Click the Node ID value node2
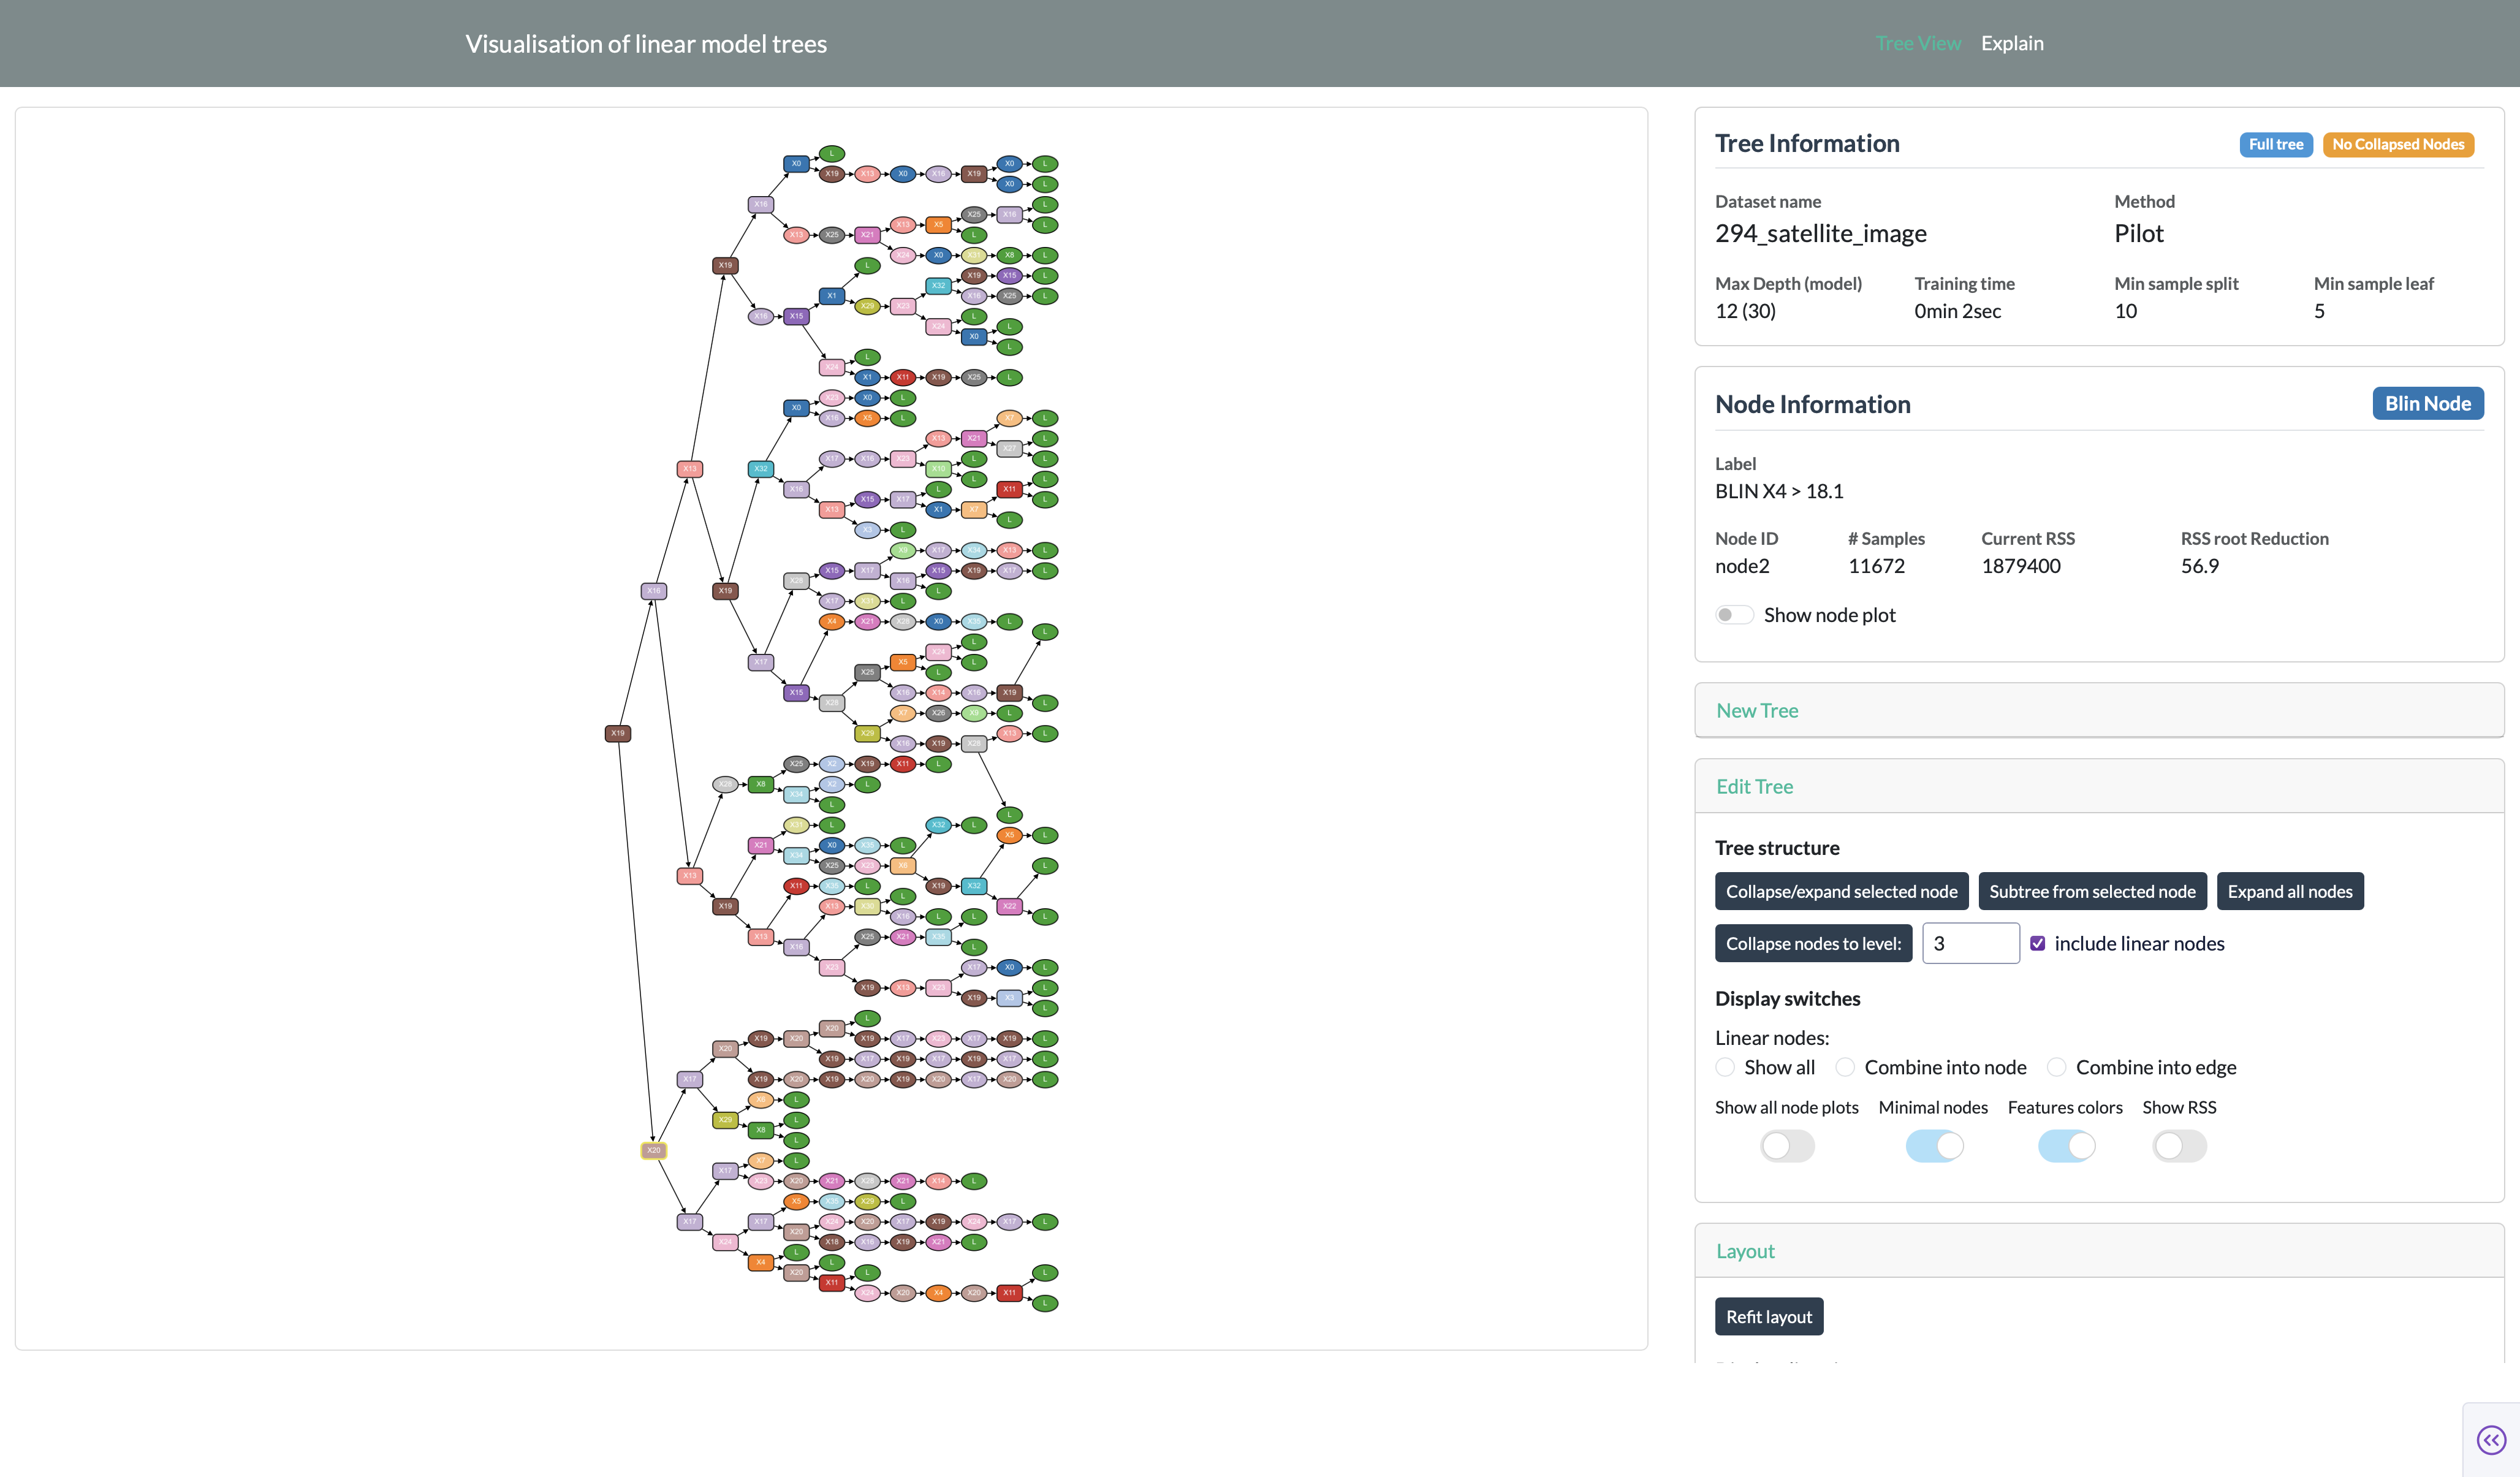The height and width of the screenshot is (1477, 2520). [x=1741, y=566]
